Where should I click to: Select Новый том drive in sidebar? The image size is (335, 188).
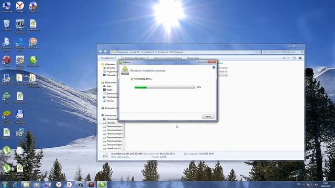112,148
